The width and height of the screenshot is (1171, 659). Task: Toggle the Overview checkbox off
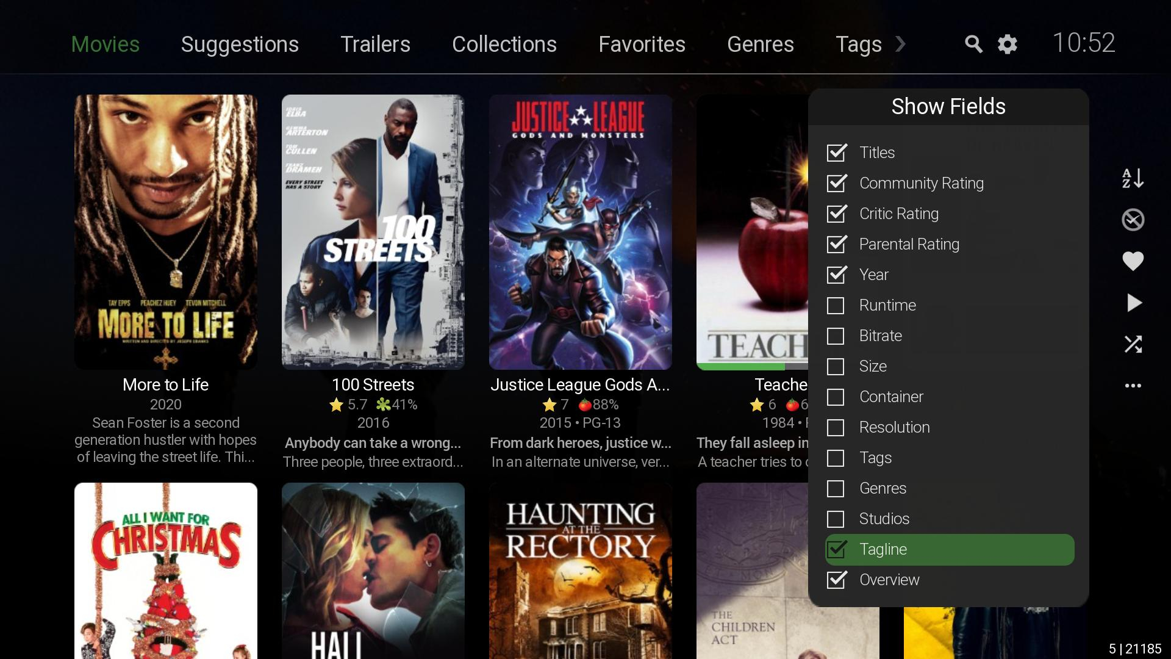tap(837, 580)
